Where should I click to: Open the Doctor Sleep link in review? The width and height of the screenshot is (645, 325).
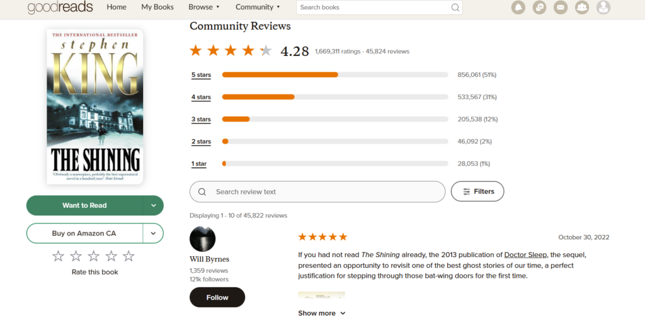coord(525,254)
